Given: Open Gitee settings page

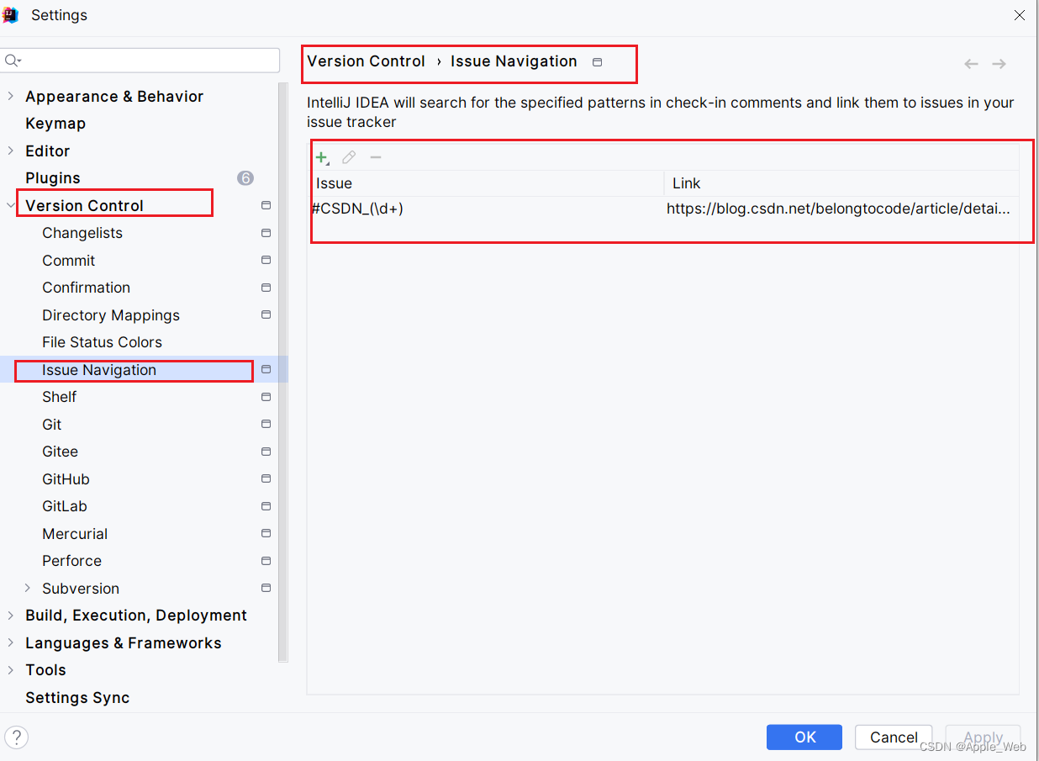Looking at the screenshot, I should [x=61, y=452].
